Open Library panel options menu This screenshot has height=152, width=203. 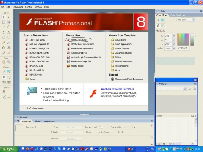195,84
